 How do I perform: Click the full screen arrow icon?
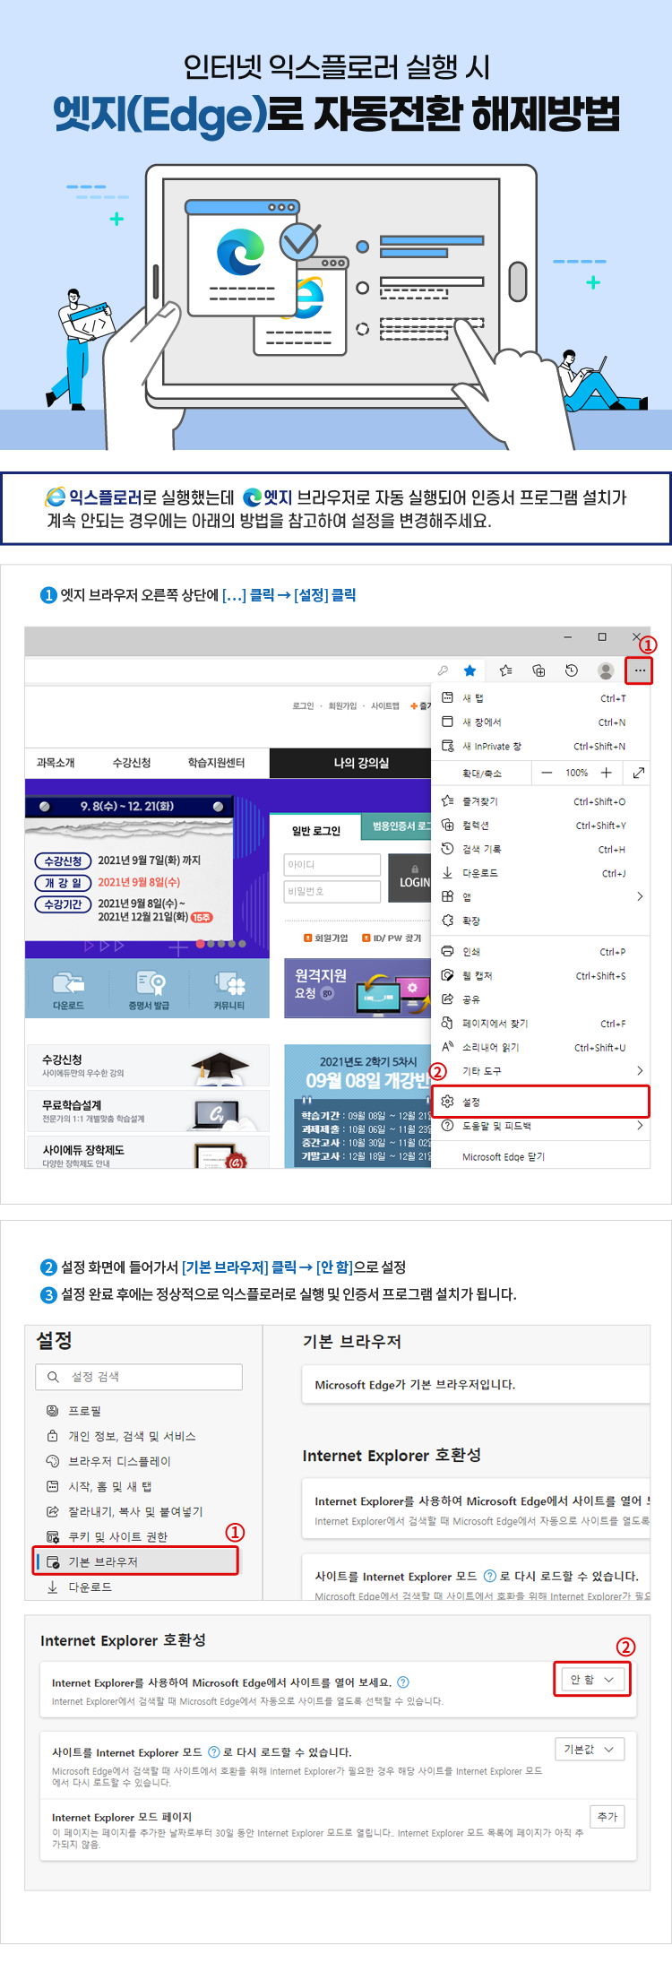(x=639, y=773)
